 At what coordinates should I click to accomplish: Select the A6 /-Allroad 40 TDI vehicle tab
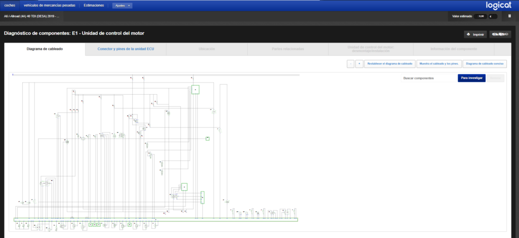31,16
